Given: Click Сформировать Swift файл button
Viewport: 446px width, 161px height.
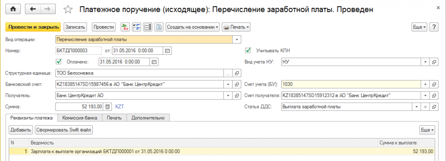Looking at the screenshot, I should click(64, 130).
